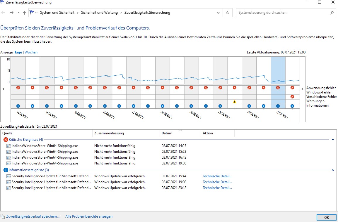Open address bar history dropdown

tap(218, 13)
